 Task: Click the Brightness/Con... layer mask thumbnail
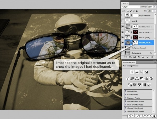coord(135,15)
